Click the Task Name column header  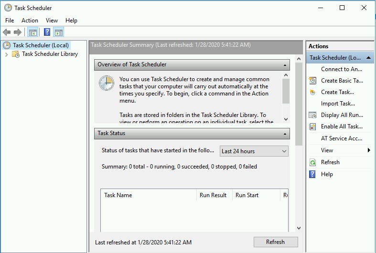pos(149,195)
